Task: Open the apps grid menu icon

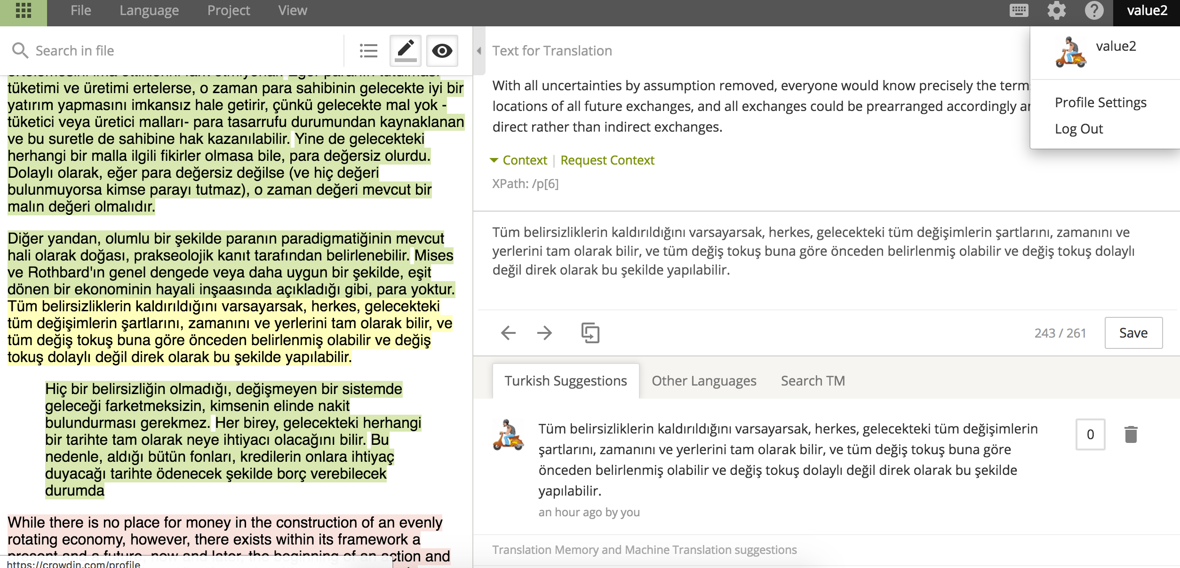Action: pyautogui.click(x=23, y=10)
